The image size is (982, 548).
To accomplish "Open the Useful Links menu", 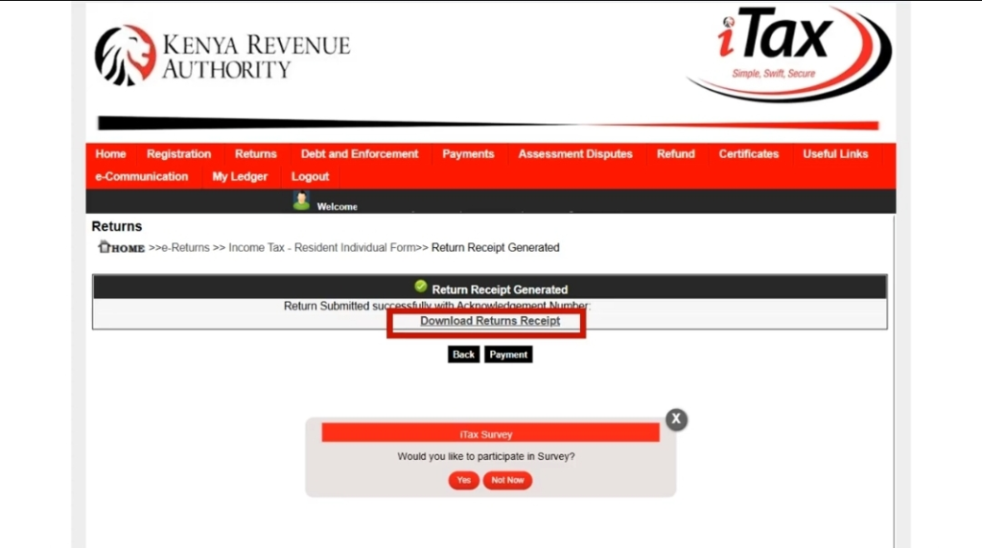I will (835, 154).
